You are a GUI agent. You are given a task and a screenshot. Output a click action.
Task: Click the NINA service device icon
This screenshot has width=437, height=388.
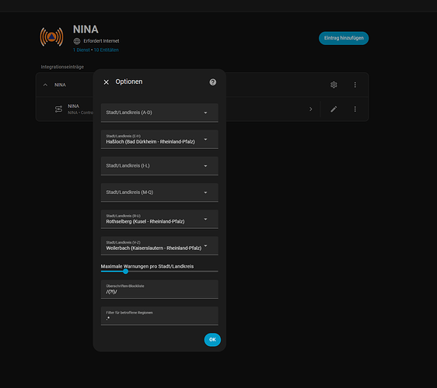coord(58,109)
